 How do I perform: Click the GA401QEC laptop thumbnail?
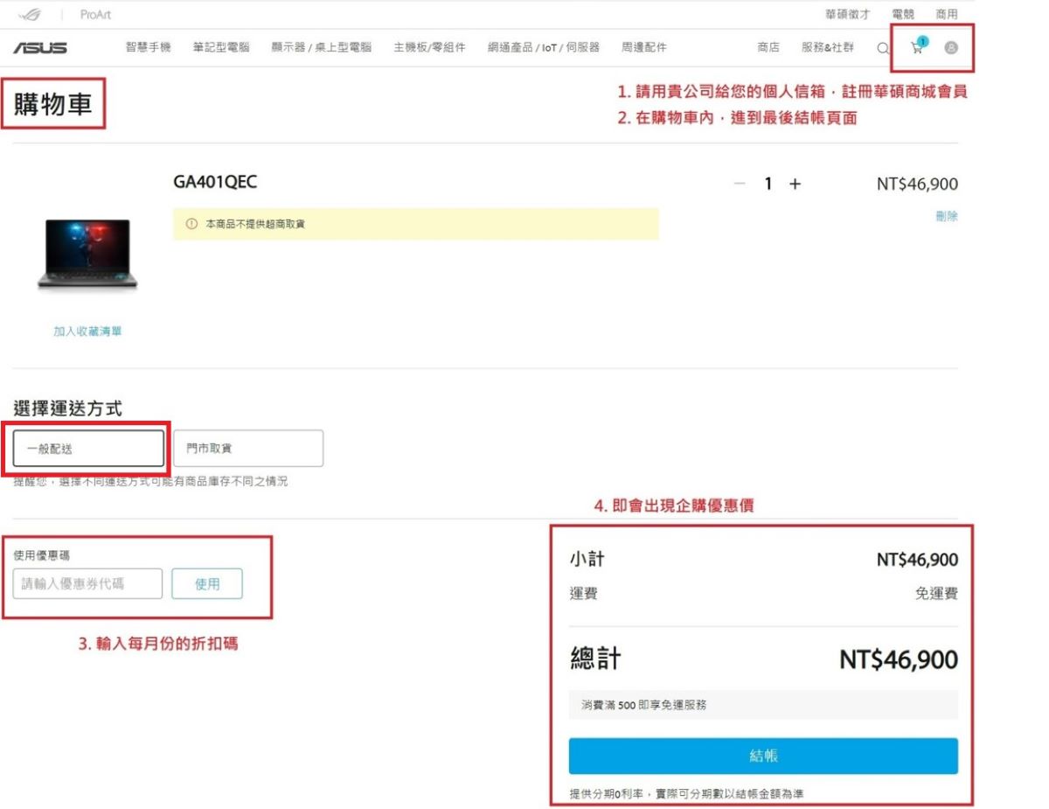pos(87,255)
